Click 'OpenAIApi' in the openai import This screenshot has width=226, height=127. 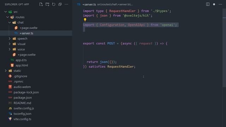point(136,25)
